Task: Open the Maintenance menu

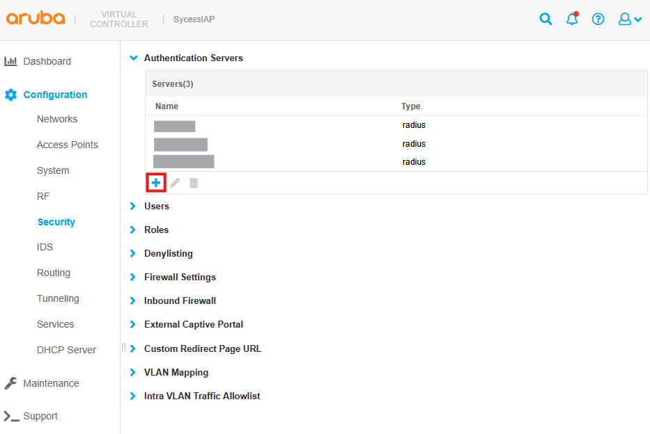Action: [51, 383]
